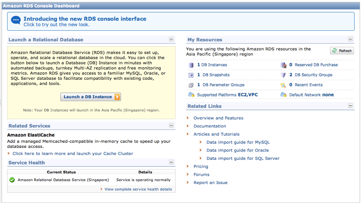Click the DB Snapshots icon
Image resolution: width=363 pixels, height=206 pixels.
point(191,75)
